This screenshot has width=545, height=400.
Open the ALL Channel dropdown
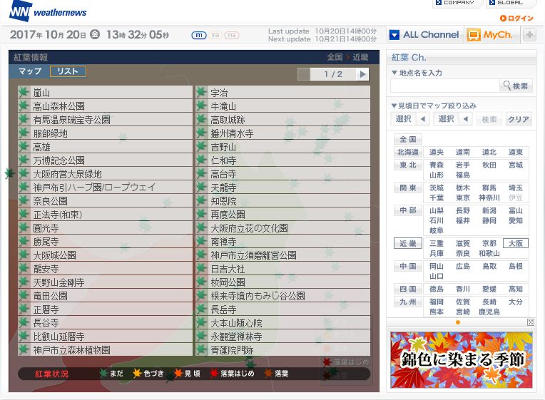424,35
